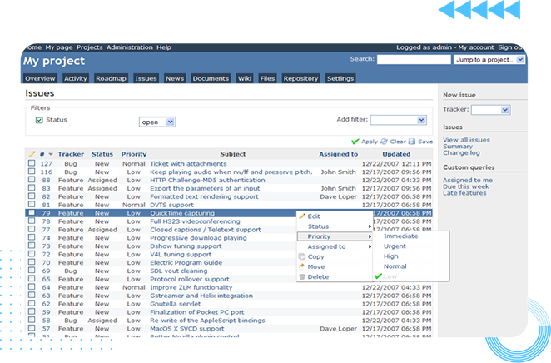Click the Save query disk icon
551x363 pixels.
point(411,142)
